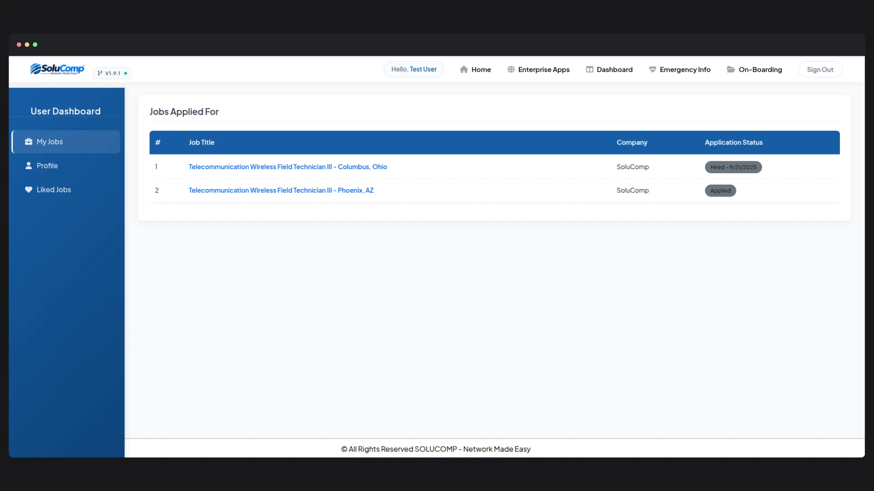Click the Job Title column header
Image resolution: width=874 pixels, height=491 pixels.
(x=201, y=142)
